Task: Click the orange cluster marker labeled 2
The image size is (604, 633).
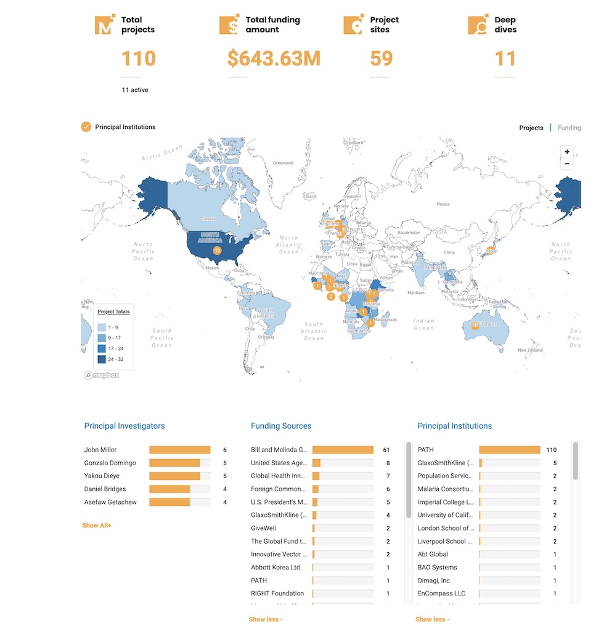Action: point(330,296)
